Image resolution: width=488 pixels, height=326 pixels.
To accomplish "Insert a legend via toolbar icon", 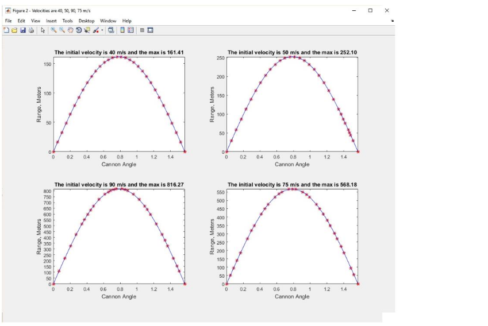I will tap(130, 30).
